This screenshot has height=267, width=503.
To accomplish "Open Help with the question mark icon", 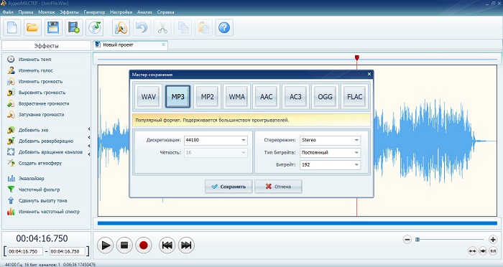I will (224, 27).
